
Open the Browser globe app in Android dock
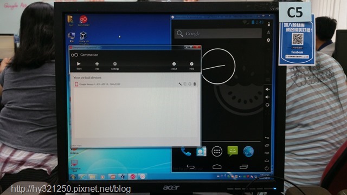(x=248, y=152)
